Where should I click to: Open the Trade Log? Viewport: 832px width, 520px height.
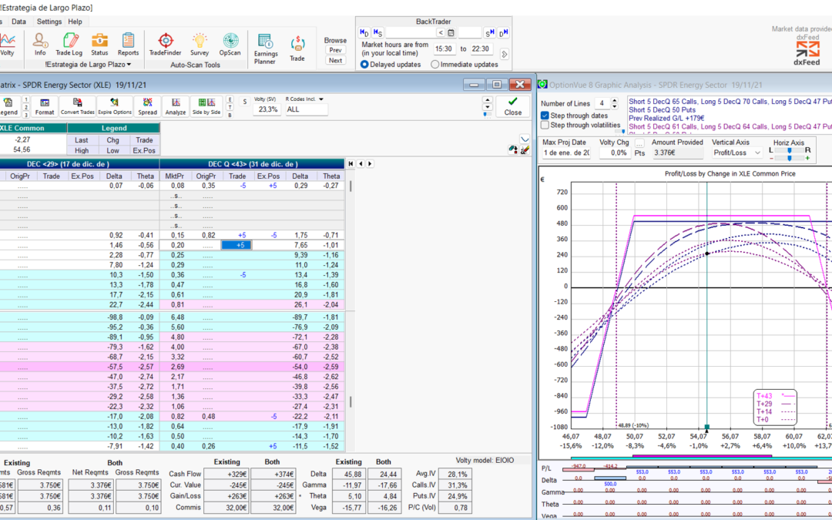point(69,45)
